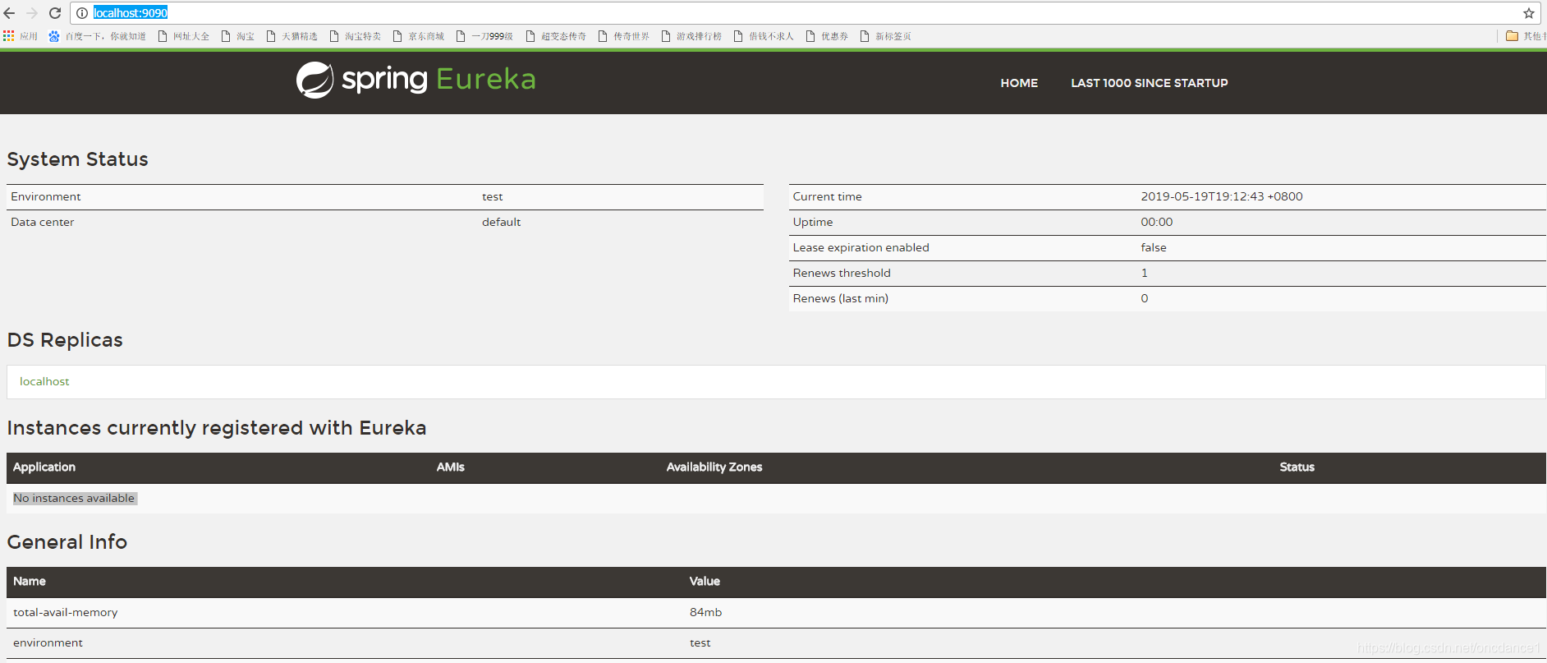The height and width of the screenshot is (663, 1547).
Task: Click the Application column header
Action: (44, 467)
